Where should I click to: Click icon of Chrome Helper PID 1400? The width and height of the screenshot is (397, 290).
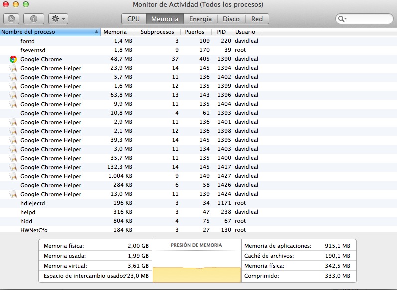(x=13, y=158)
